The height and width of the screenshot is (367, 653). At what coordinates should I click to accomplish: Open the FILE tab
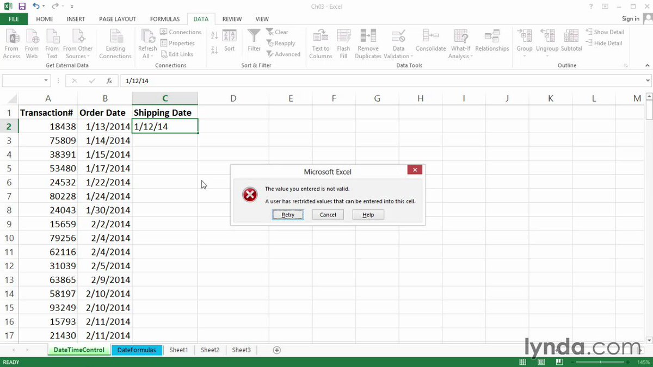coord(14,19)
